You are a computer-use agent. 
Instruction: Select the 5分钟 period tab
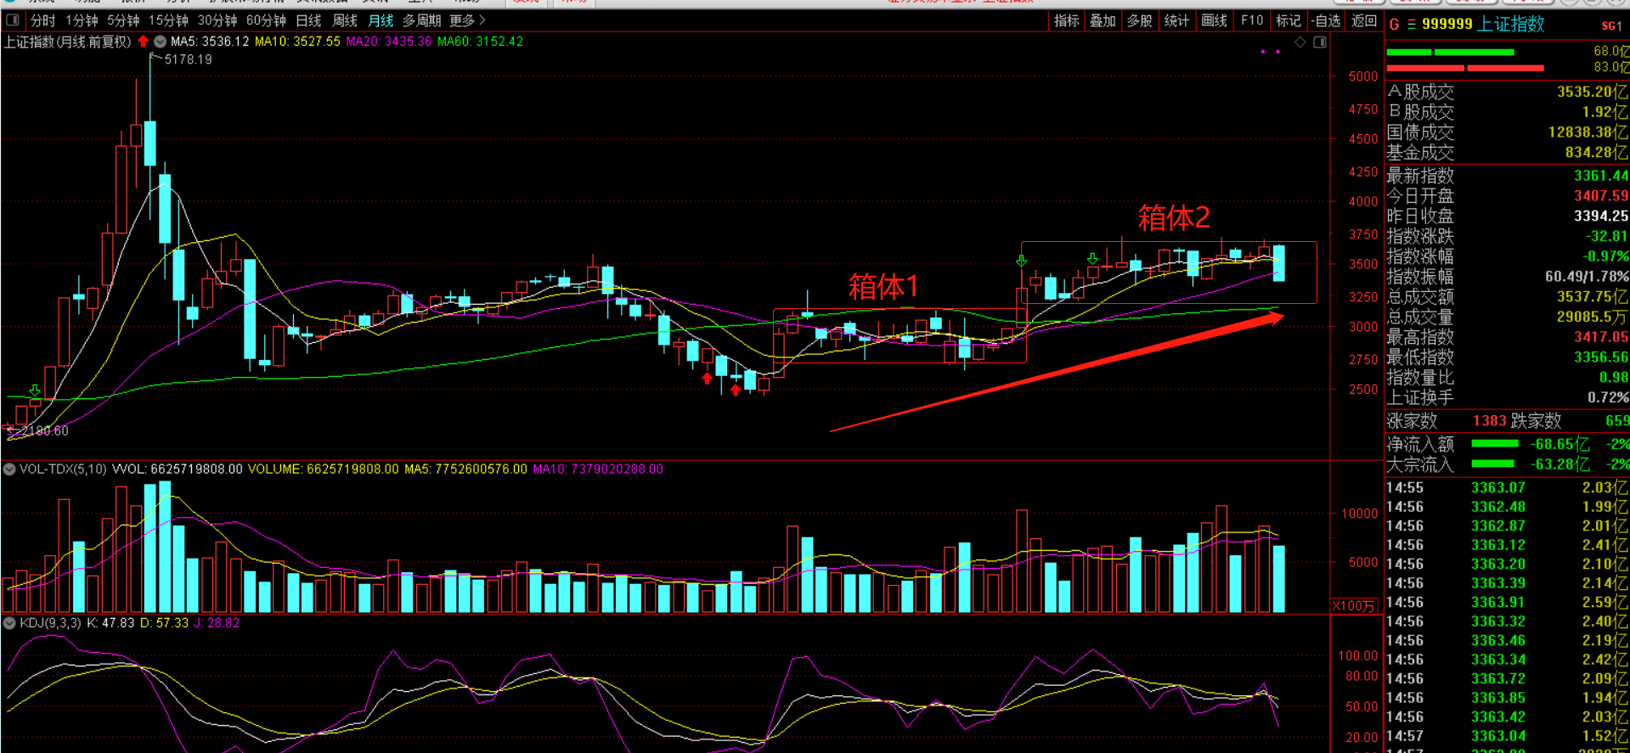tap(123, 20)
